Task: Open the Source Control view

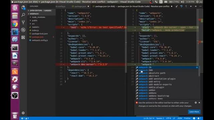Action: pos(23,22)
